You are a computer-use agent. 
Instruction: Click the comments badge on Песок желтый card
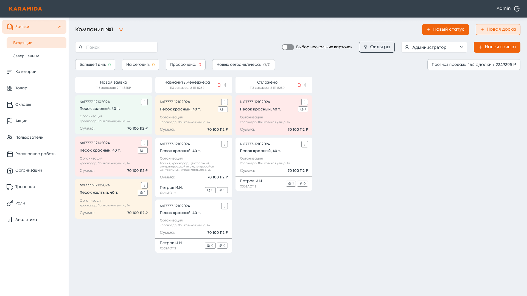[x=143, y=193]
